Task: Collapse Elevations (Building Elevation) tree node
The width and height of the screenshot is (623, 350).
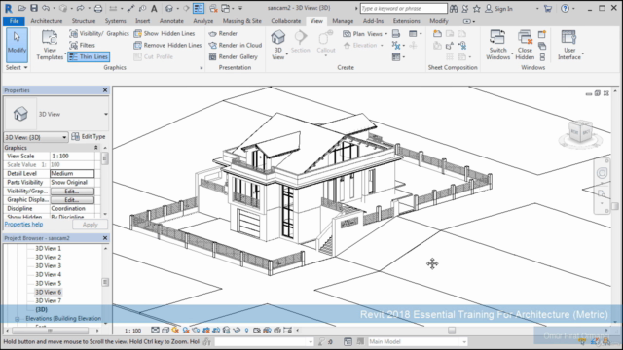Action: (18, 319)
